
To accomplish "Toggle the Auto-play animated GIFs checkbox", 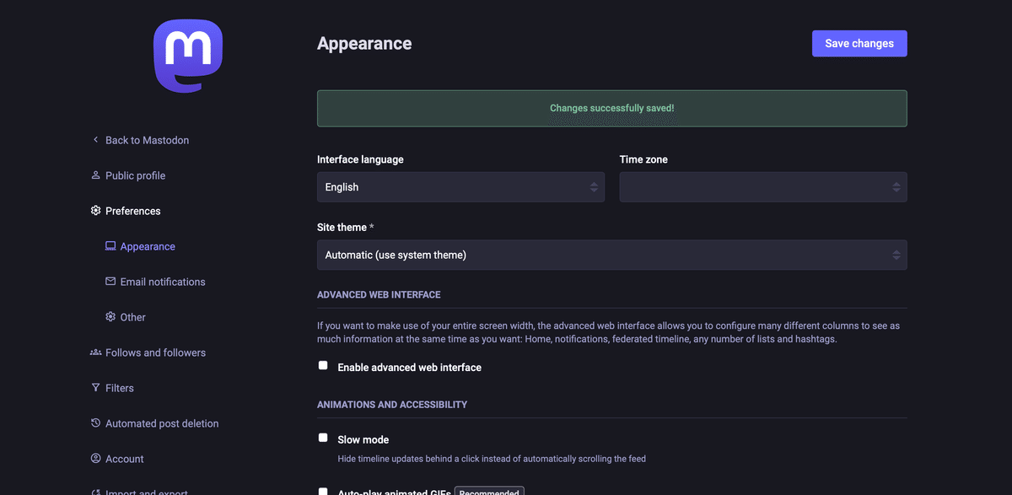I will tap(323, 491).
